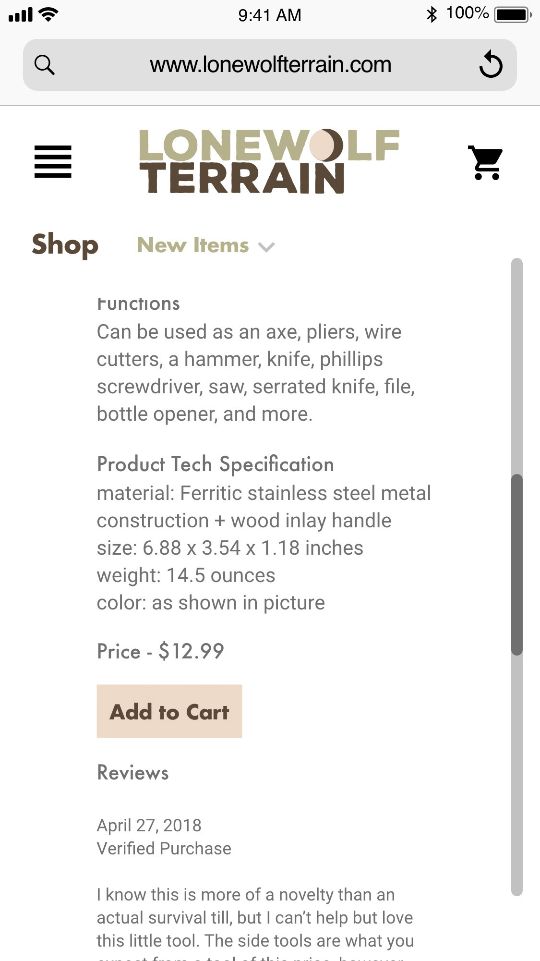Tap the Product Tech Specification heading

215,464
